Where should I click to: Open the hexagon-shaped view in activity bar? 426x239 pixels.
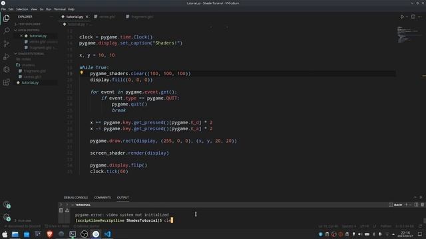tap(6, 69)
